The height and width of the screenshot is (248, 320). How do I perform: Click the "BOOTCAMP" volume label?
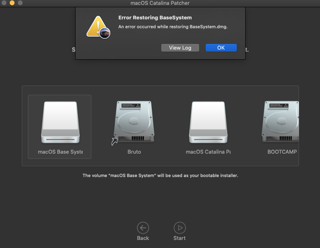[x=282, y=152]
